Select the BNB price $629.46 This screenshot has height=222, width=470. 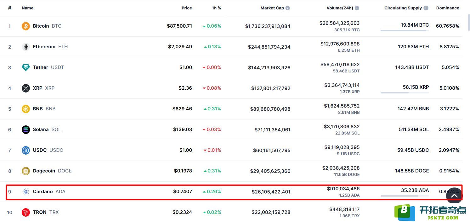(182, 109)
